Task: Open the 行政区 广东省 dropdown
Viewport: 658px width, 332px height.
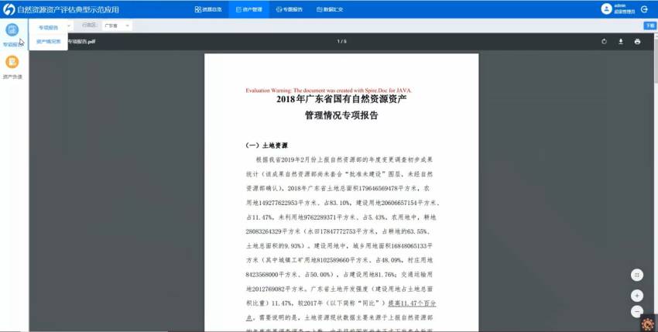Action: (116, 26)
